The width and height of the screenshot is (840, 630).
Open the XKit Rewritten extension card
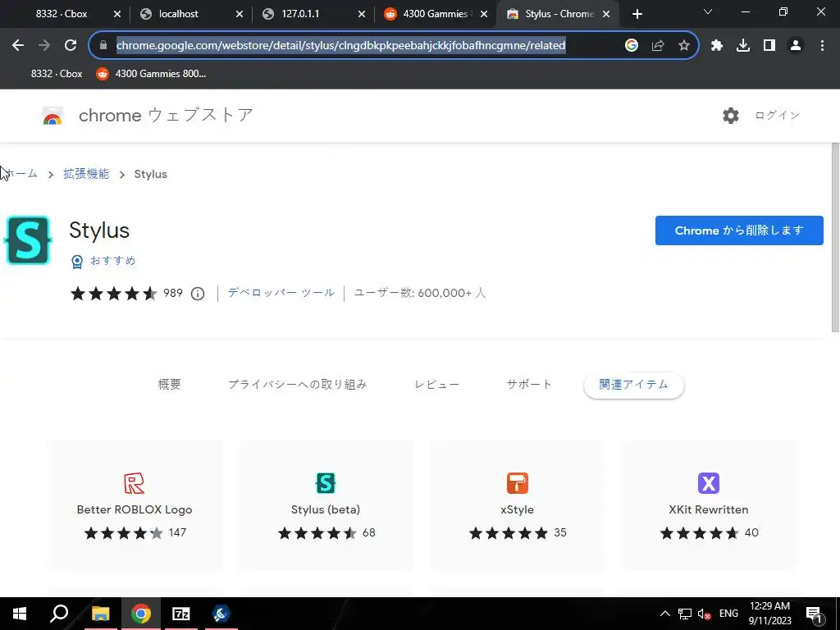pyautogui.click(x=709, y=505)
